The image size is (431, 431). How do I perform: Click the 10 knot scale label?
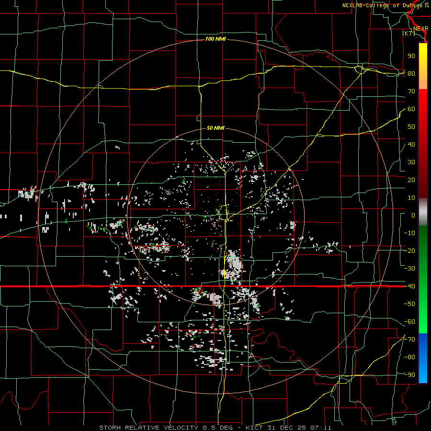tap(411, 198)
